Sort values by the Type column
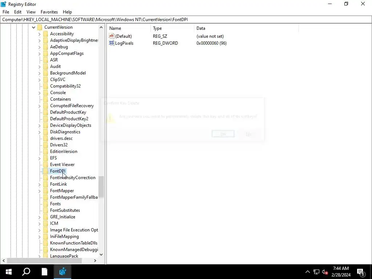 click(172, 28)
